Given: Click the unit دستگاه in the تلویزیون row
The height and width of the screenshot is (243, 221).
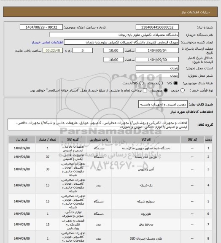Looking at the screenshot, I should point(99,214).
